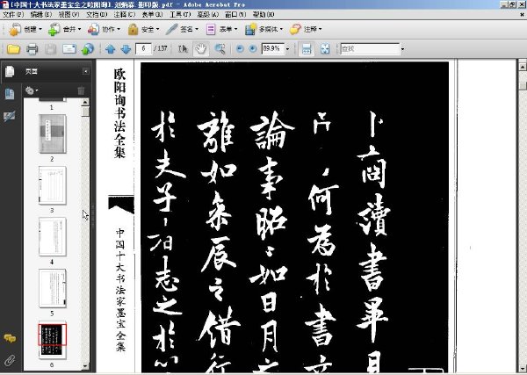Click the Open file folder icon
Screen dimensions: 527x375
[14, 49]
